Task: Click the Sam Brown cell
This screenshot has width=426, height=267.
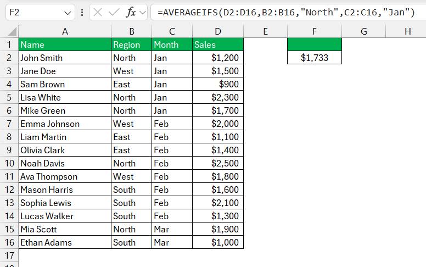Action: click(65, 84)
